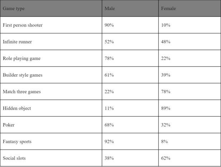This screenshot has width=221, height=167.
Task: Click the Infinite runner row label
Action: (17, 42)
